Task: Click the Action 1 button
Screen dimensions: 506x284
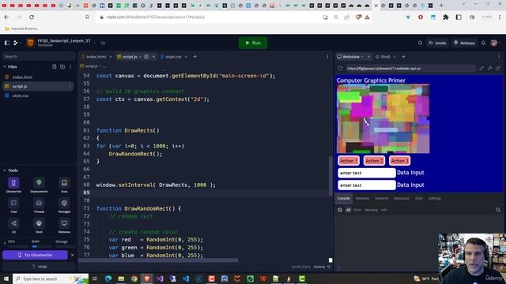Action: pyautogui.click(x=349, y=161)
